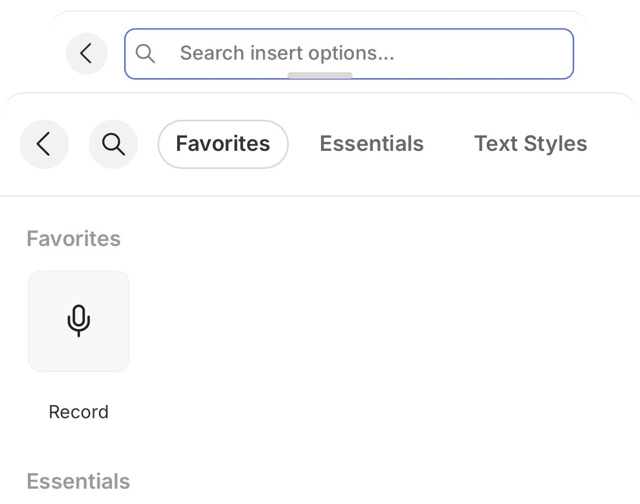The width and height of the screenshot is (640, 504).
Task: Tap the back chevron beside the search field
Action: point(86,54)
